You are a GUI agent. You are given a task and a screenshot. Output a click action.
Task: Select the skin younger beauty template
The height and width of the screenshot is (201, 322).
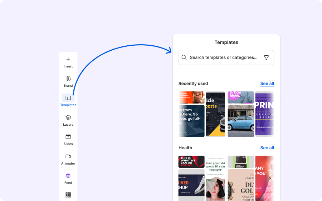point(215,178)
